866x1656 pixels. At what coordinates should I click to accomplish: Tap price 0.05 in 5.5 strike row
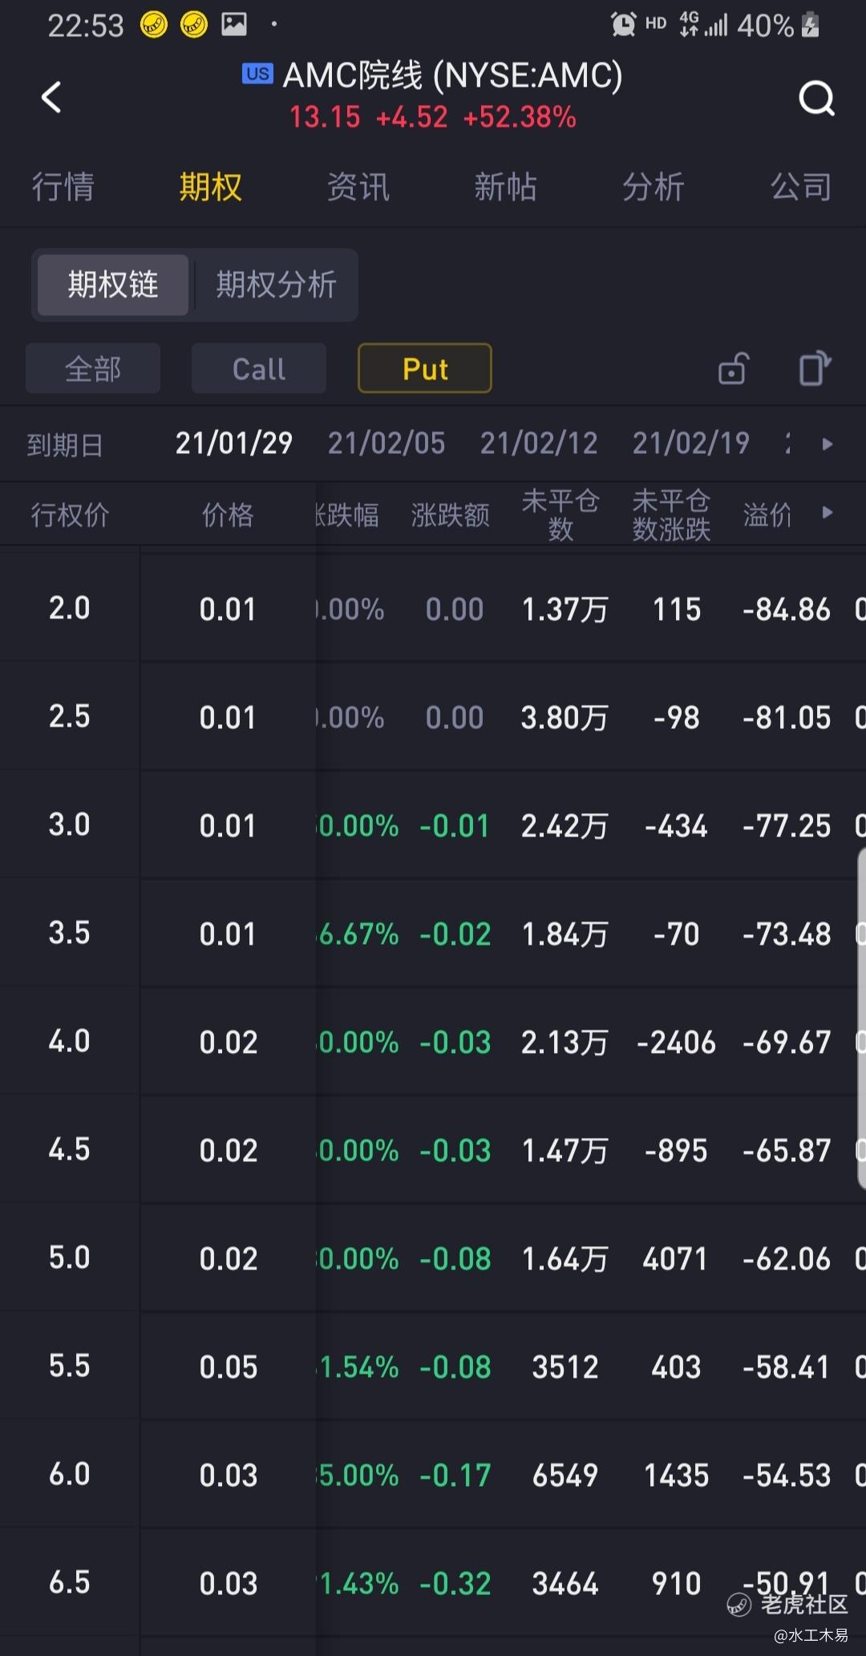(x=229, y=1367)
